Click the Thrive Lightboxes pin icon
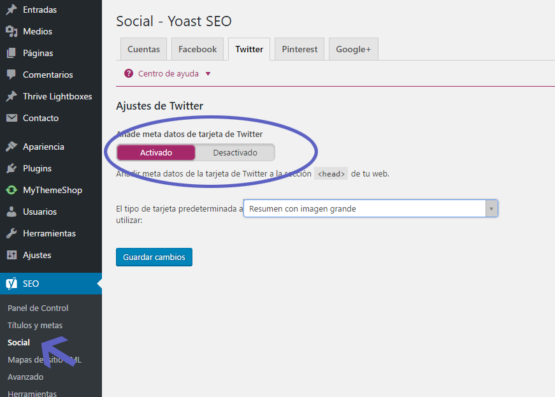555x397 pixels. (x=11, y=96)
